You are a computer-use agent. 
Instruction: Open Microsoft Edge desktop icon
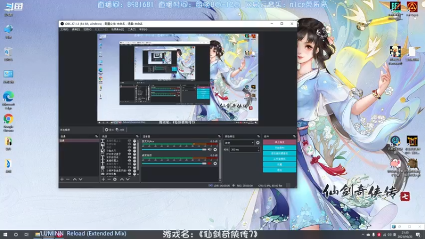click(8, 100)
